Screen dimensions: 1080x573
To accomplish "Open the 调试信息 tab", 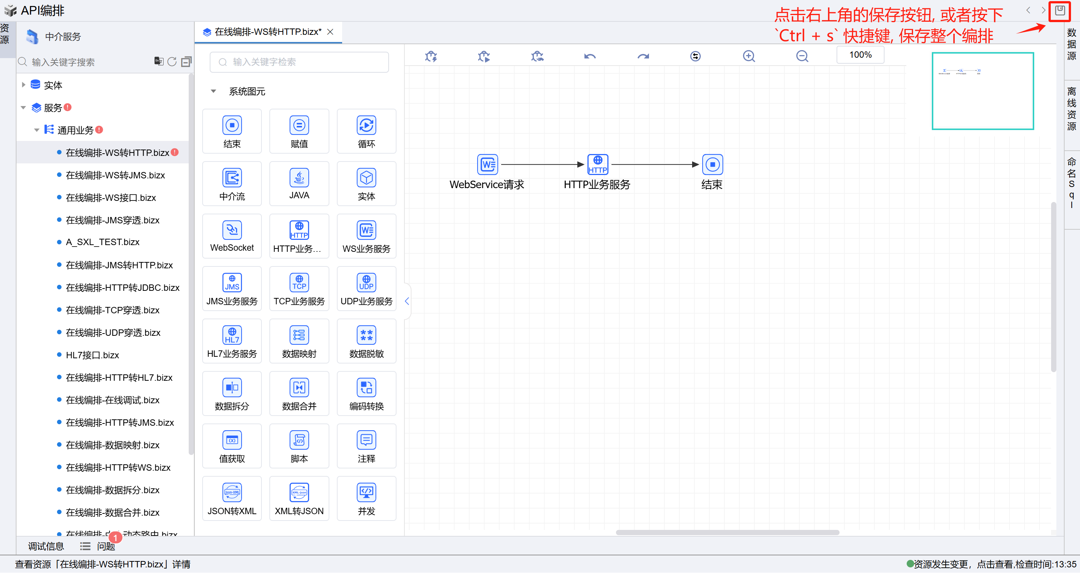I will (x=46, y=546).
